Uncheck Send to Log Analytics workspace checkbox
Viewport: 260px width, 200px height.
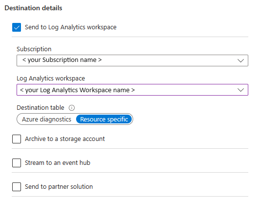pyautogui.click(x=17, y=27)
